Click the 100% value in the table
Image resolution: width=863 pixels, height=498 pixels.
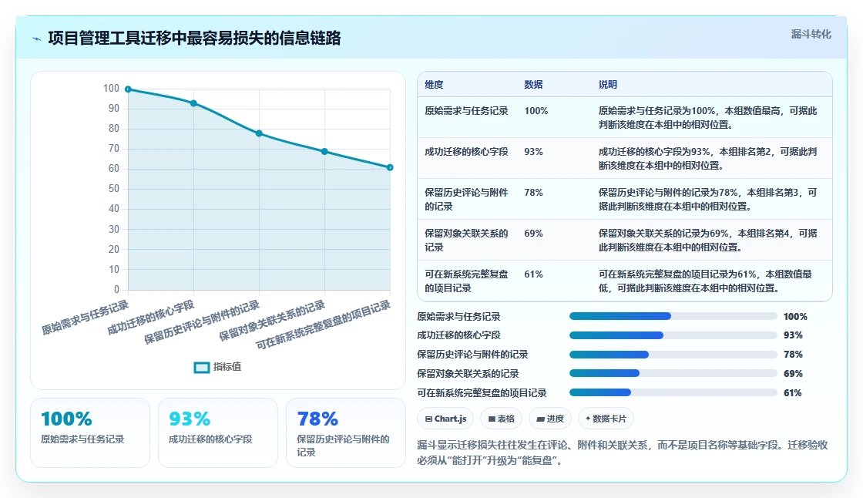(x=536, y=111)
